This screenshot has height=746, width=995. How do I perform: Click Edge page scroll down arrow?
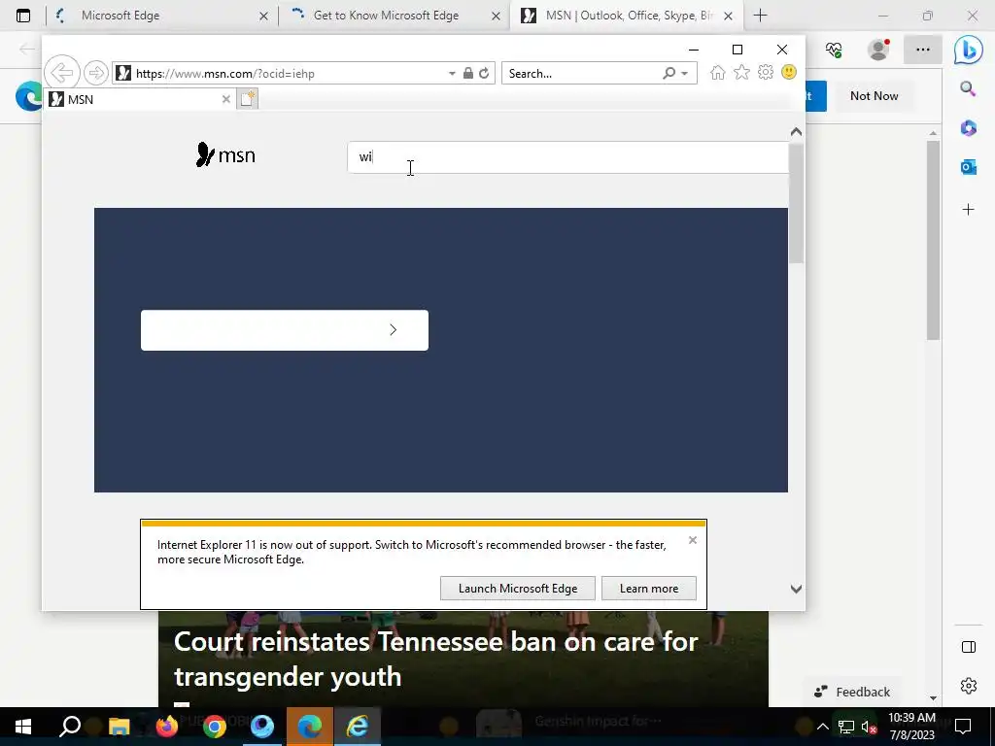933,697
